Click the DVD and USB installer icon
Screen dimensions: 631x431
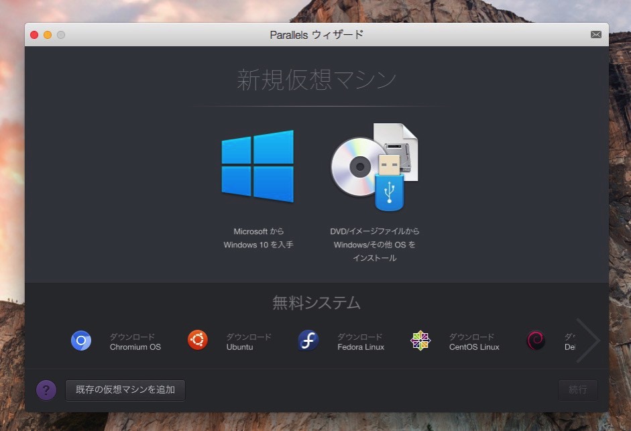(374, 167)
